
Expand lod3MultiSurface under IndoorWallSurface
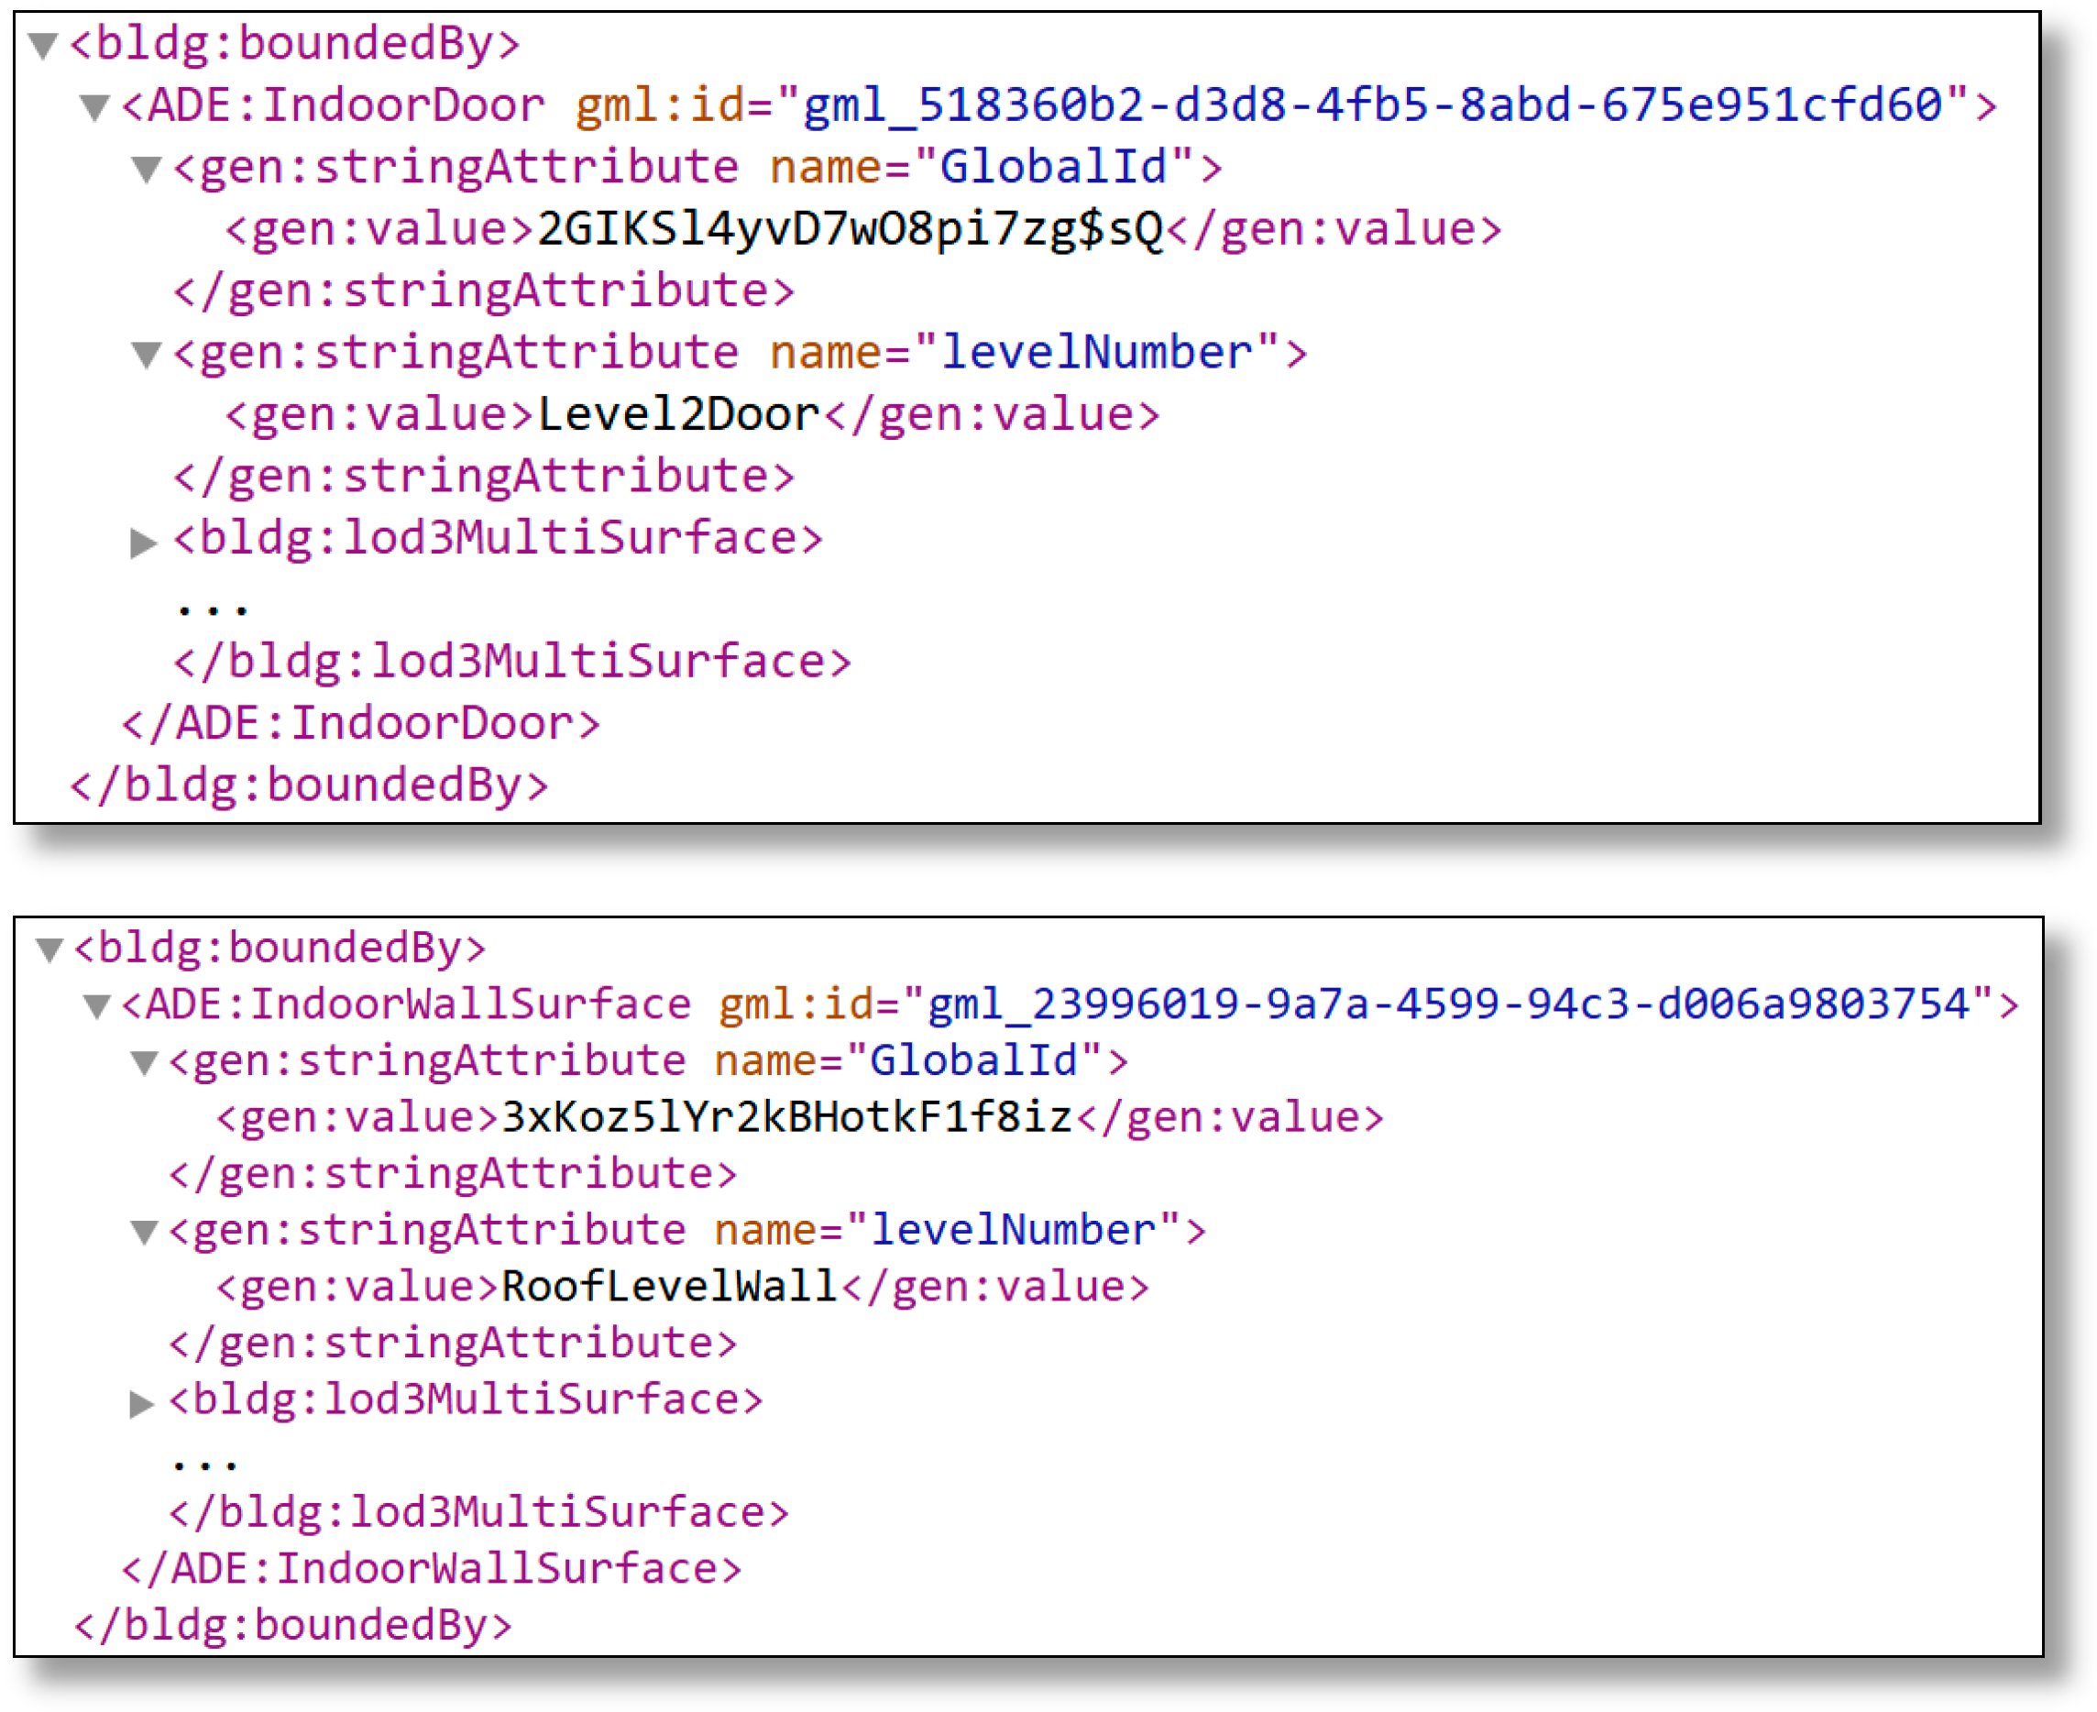click(x=142, y=1403)
